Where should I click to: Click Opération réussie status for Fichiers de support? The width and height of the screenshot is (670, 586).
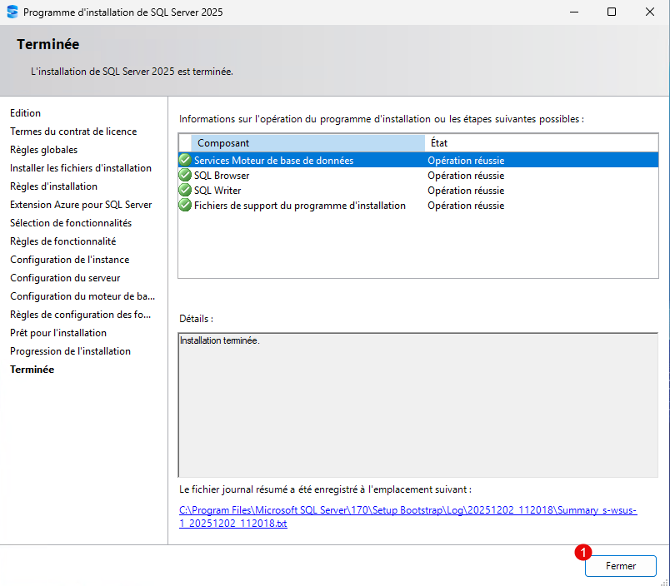[466, 206]
